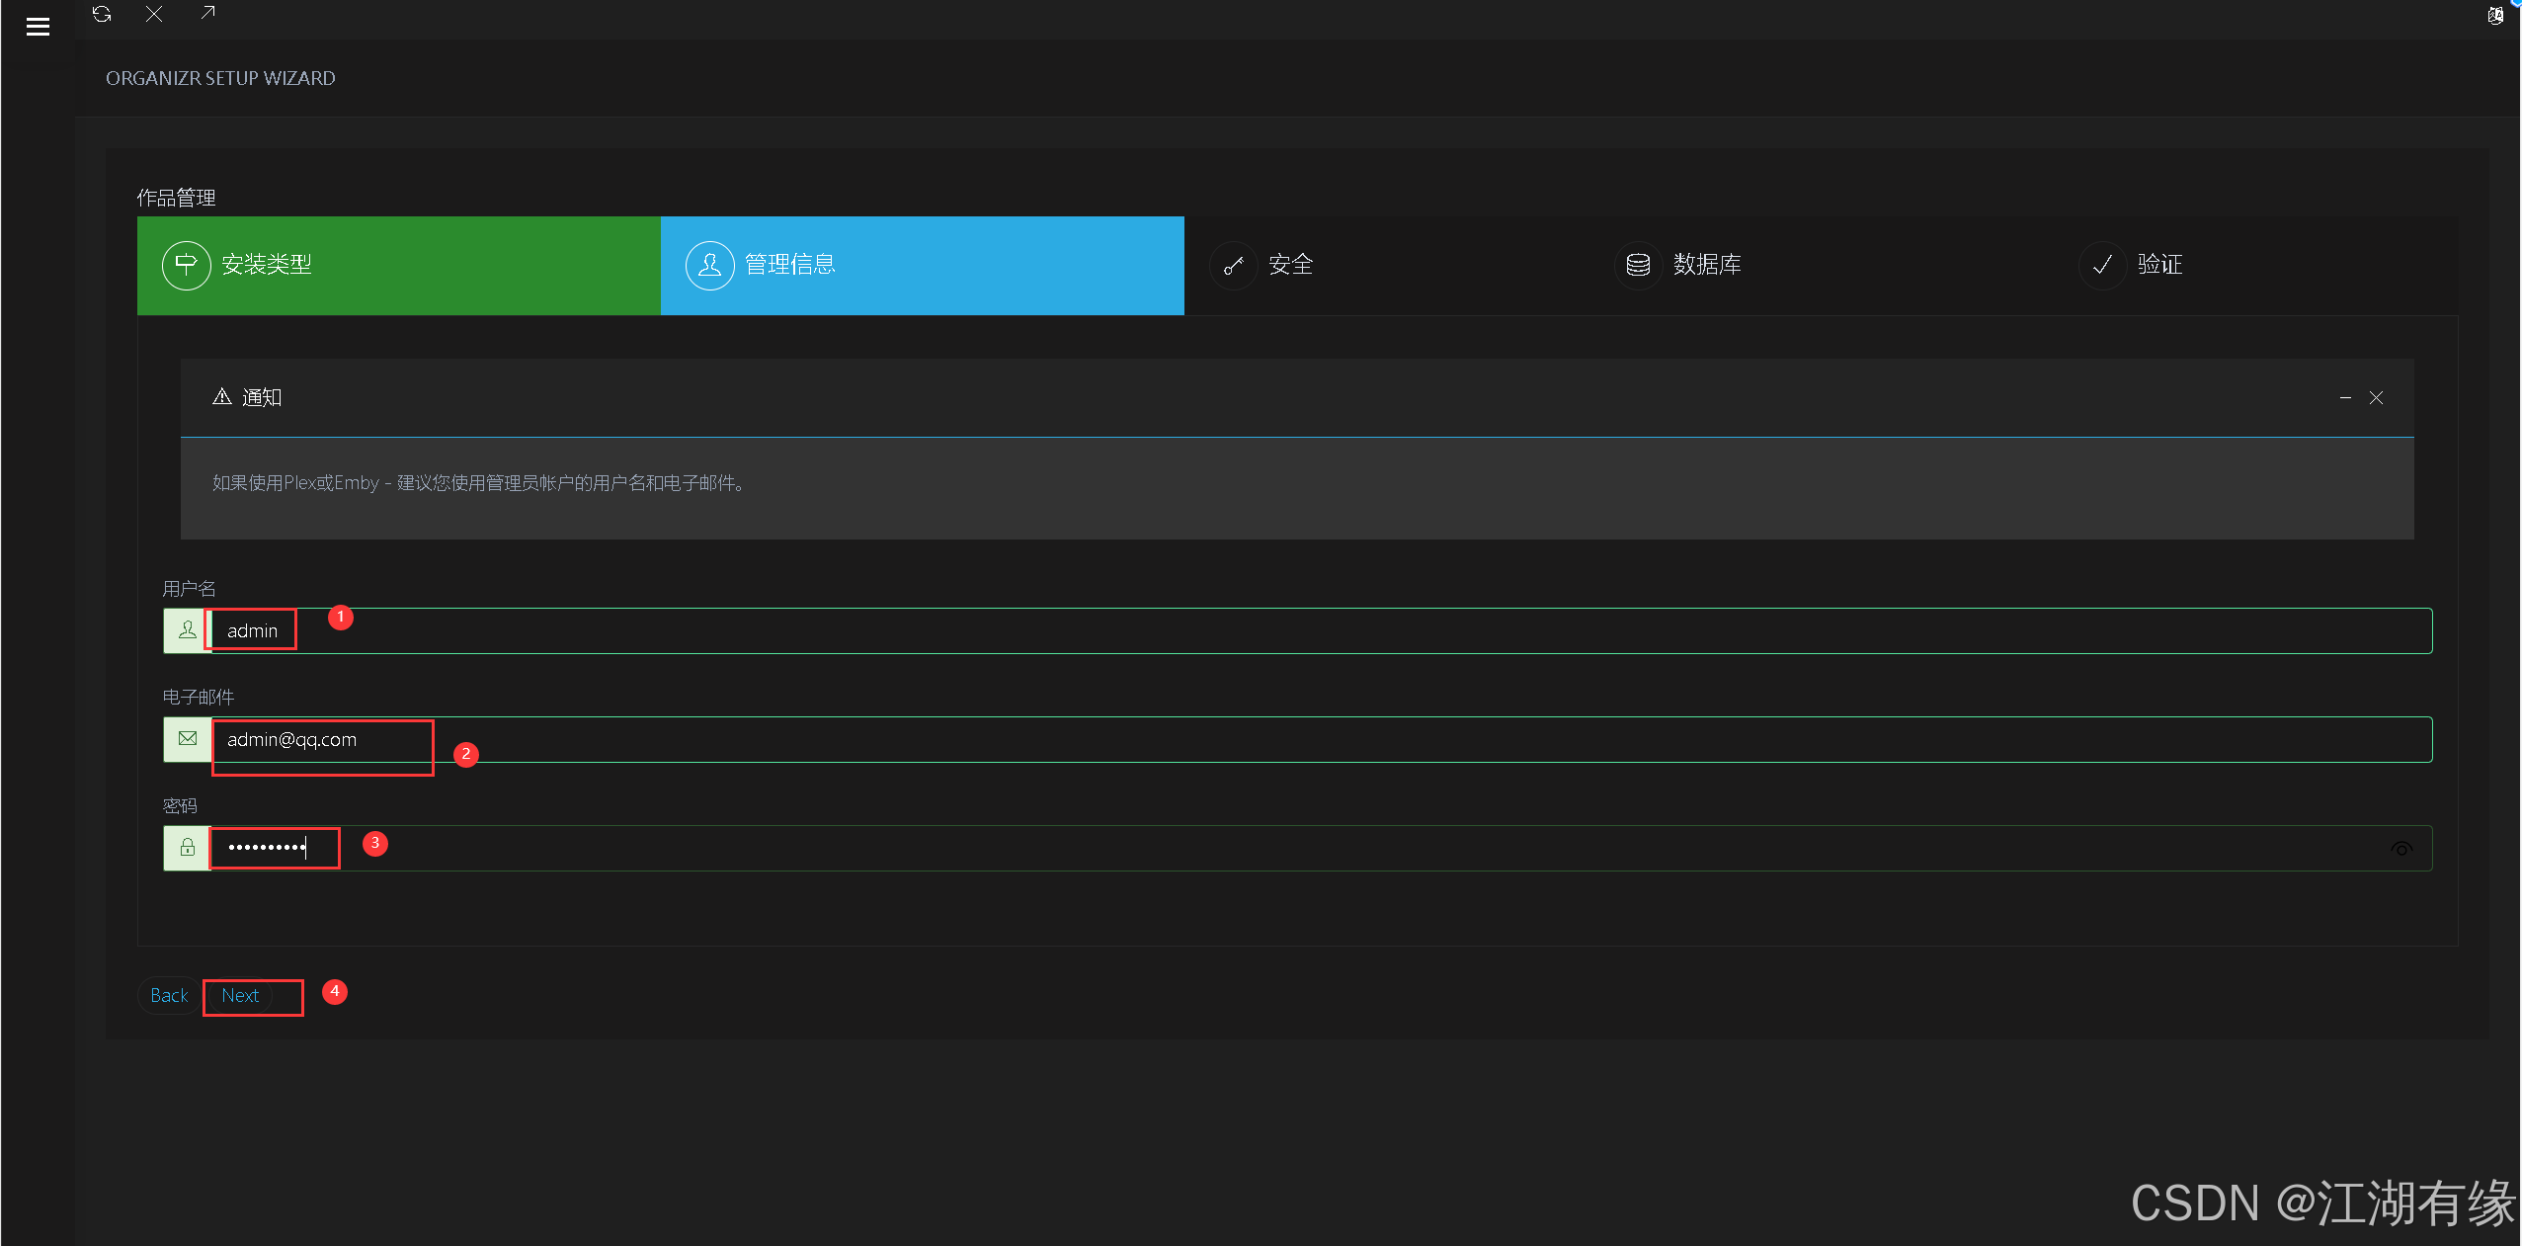
Task: Collapse the 通知 notice panel
Action: 2345,398
